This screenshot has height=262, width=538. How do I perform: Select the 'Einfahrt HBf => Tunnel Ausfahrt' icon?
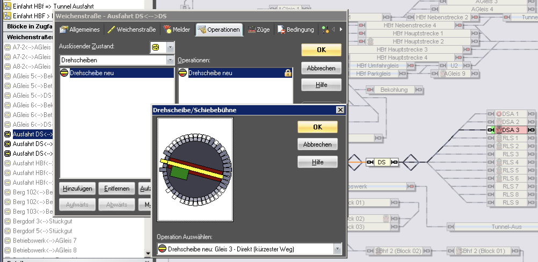pyautogui.click(x=8, y=6)
